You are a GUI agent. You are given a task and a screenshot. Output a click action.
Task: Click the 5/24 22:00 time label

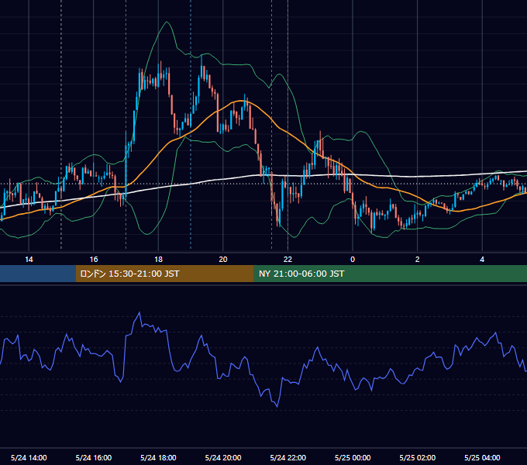tap(288, 457)
